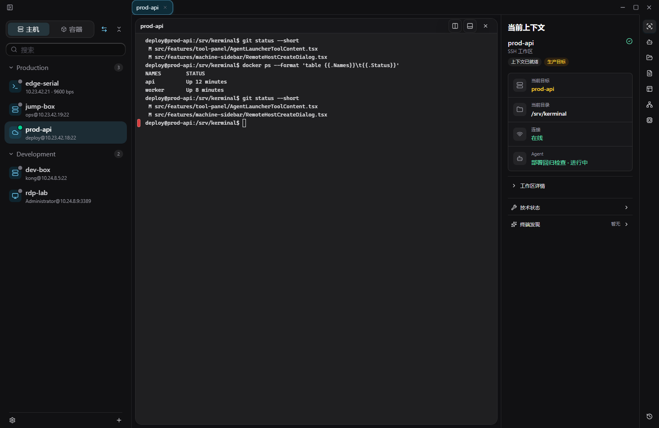The image size is (659, 428).
Task: Click the rdp-lab monitor icon
Action: point(15,196)
